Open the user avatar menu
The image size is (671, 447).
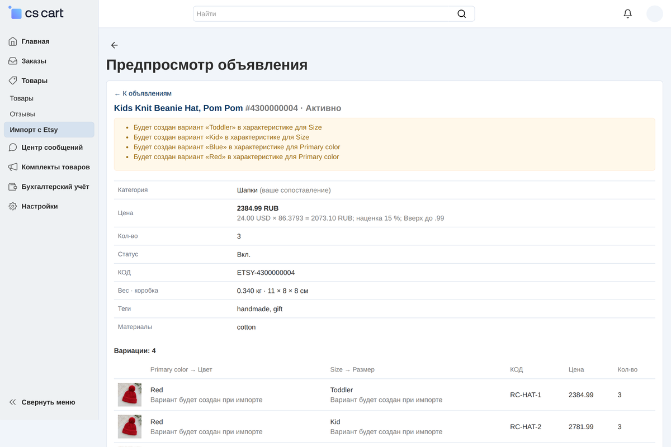(x=655, y=14)
